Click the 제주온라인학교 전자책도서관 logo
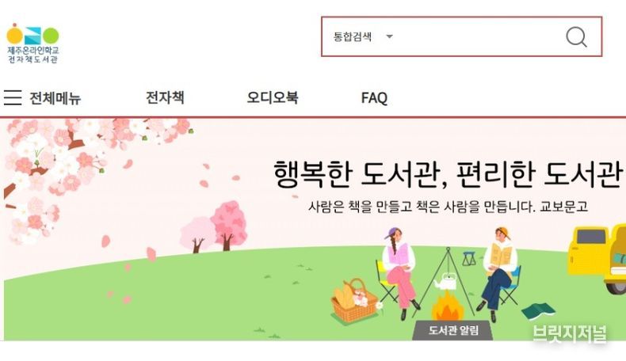 tap(32, 43)
